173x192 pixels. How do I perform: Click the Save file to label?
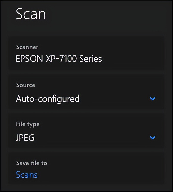click(32, 163)
